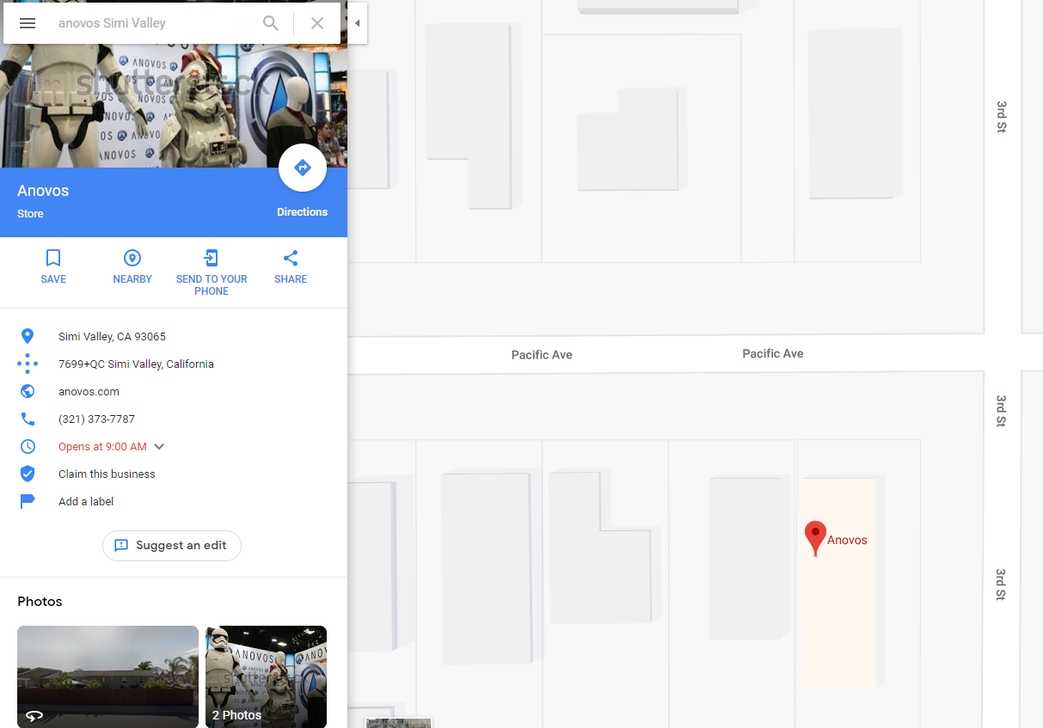Image resolution: width=1043 pixels, height=728 pixels.
Task: Tap the Nearby location icon
Action: pos(132,258)
